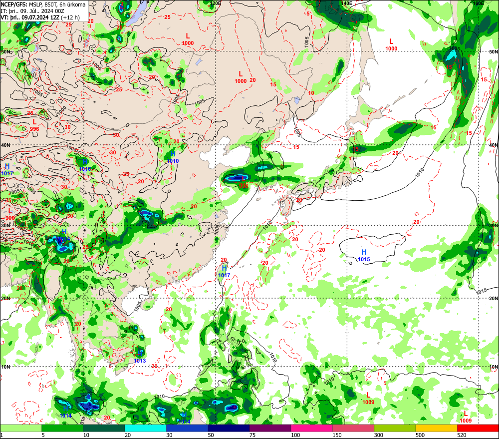Click the '120E' longitude label

tap(216, 3)
